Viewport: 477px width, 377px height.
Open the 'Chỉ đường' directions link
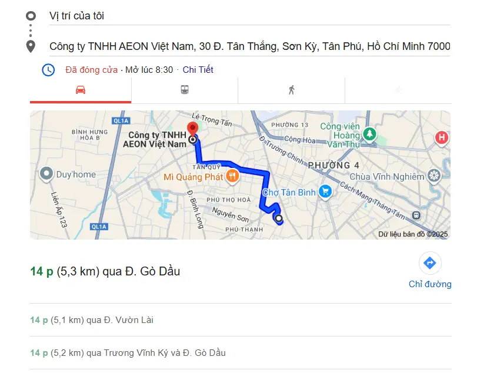pos(430,284)
